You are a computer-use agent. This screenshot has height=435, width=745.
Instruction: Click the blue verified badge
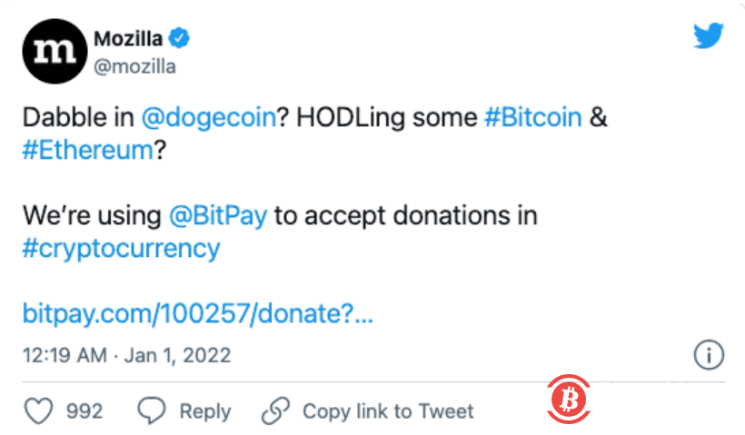179,39
